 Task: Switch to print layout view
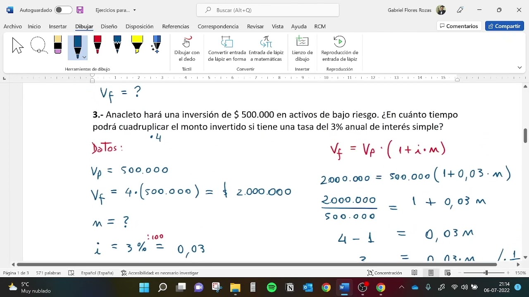[x=431, y=273]
